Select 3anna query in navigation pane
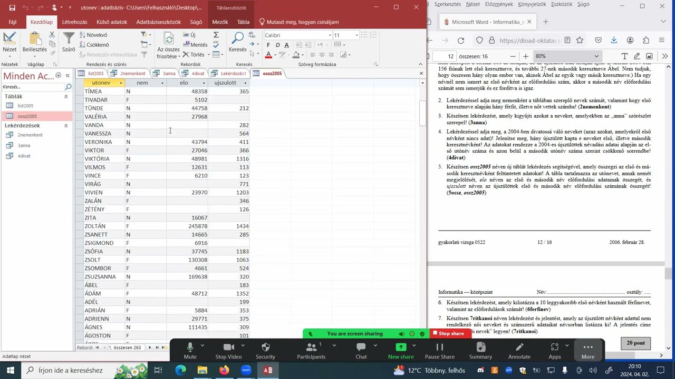The width and height of the screenshot is (675, 379). coord(37,145)
